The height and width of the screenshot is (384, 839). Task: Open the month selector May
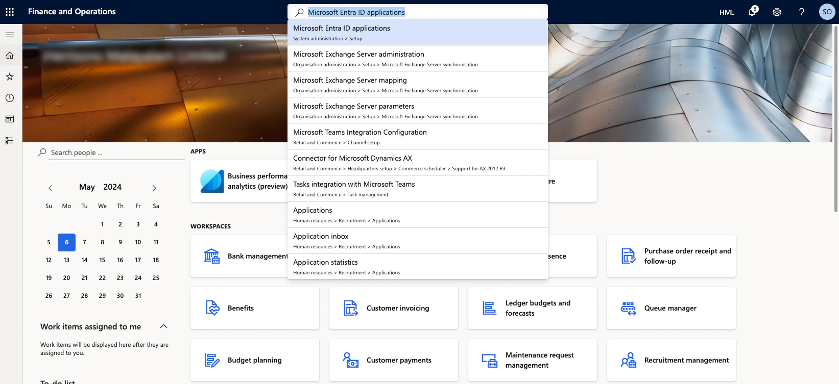coord(87,187)
